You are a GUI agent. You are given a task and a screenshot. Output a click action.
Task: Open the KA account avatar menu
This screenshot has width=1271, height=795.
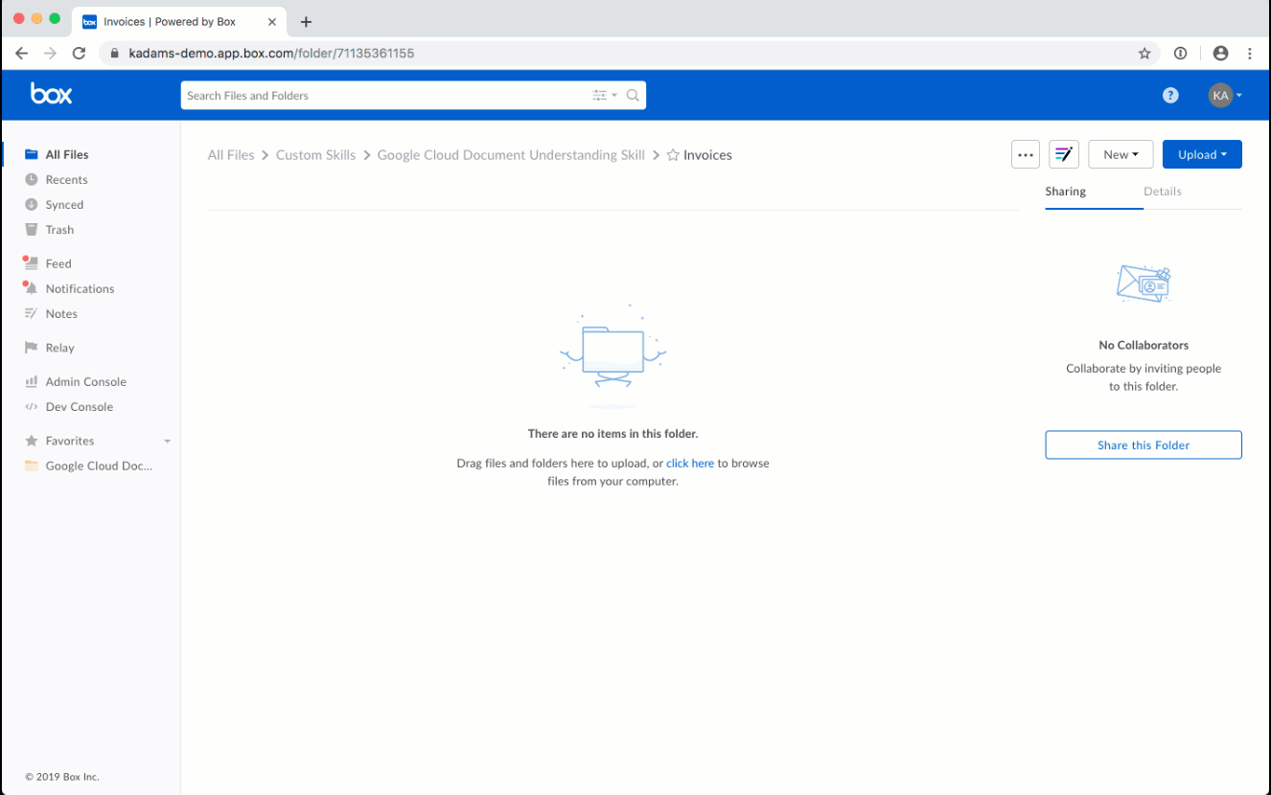click(x=1225, y=95)
